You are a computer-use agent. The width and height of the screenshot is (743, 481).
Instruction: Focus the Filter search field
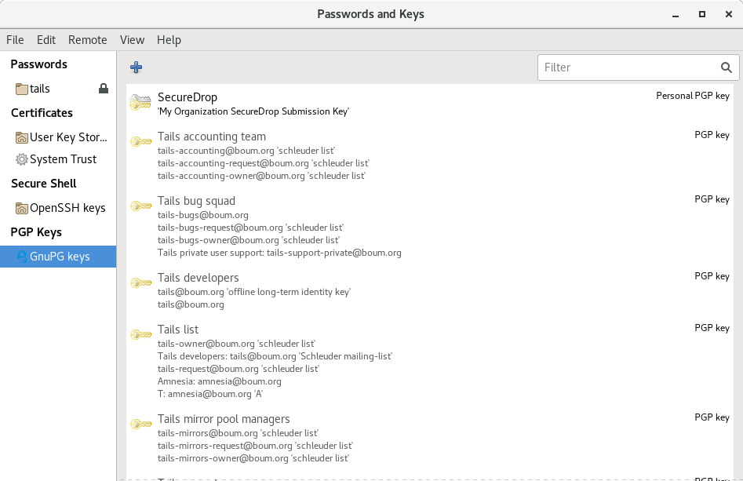(x=639, y=67)
